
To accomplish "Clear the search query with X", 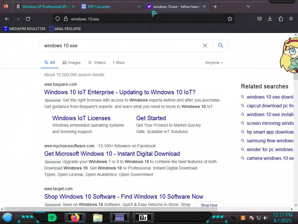I will tap(205, 45).
